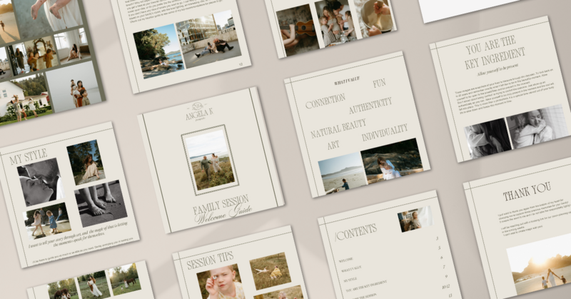Click the Angela K logo on the cover page
Screen dimensions: 571x299
pyautogui.click(x=199, y=112)
